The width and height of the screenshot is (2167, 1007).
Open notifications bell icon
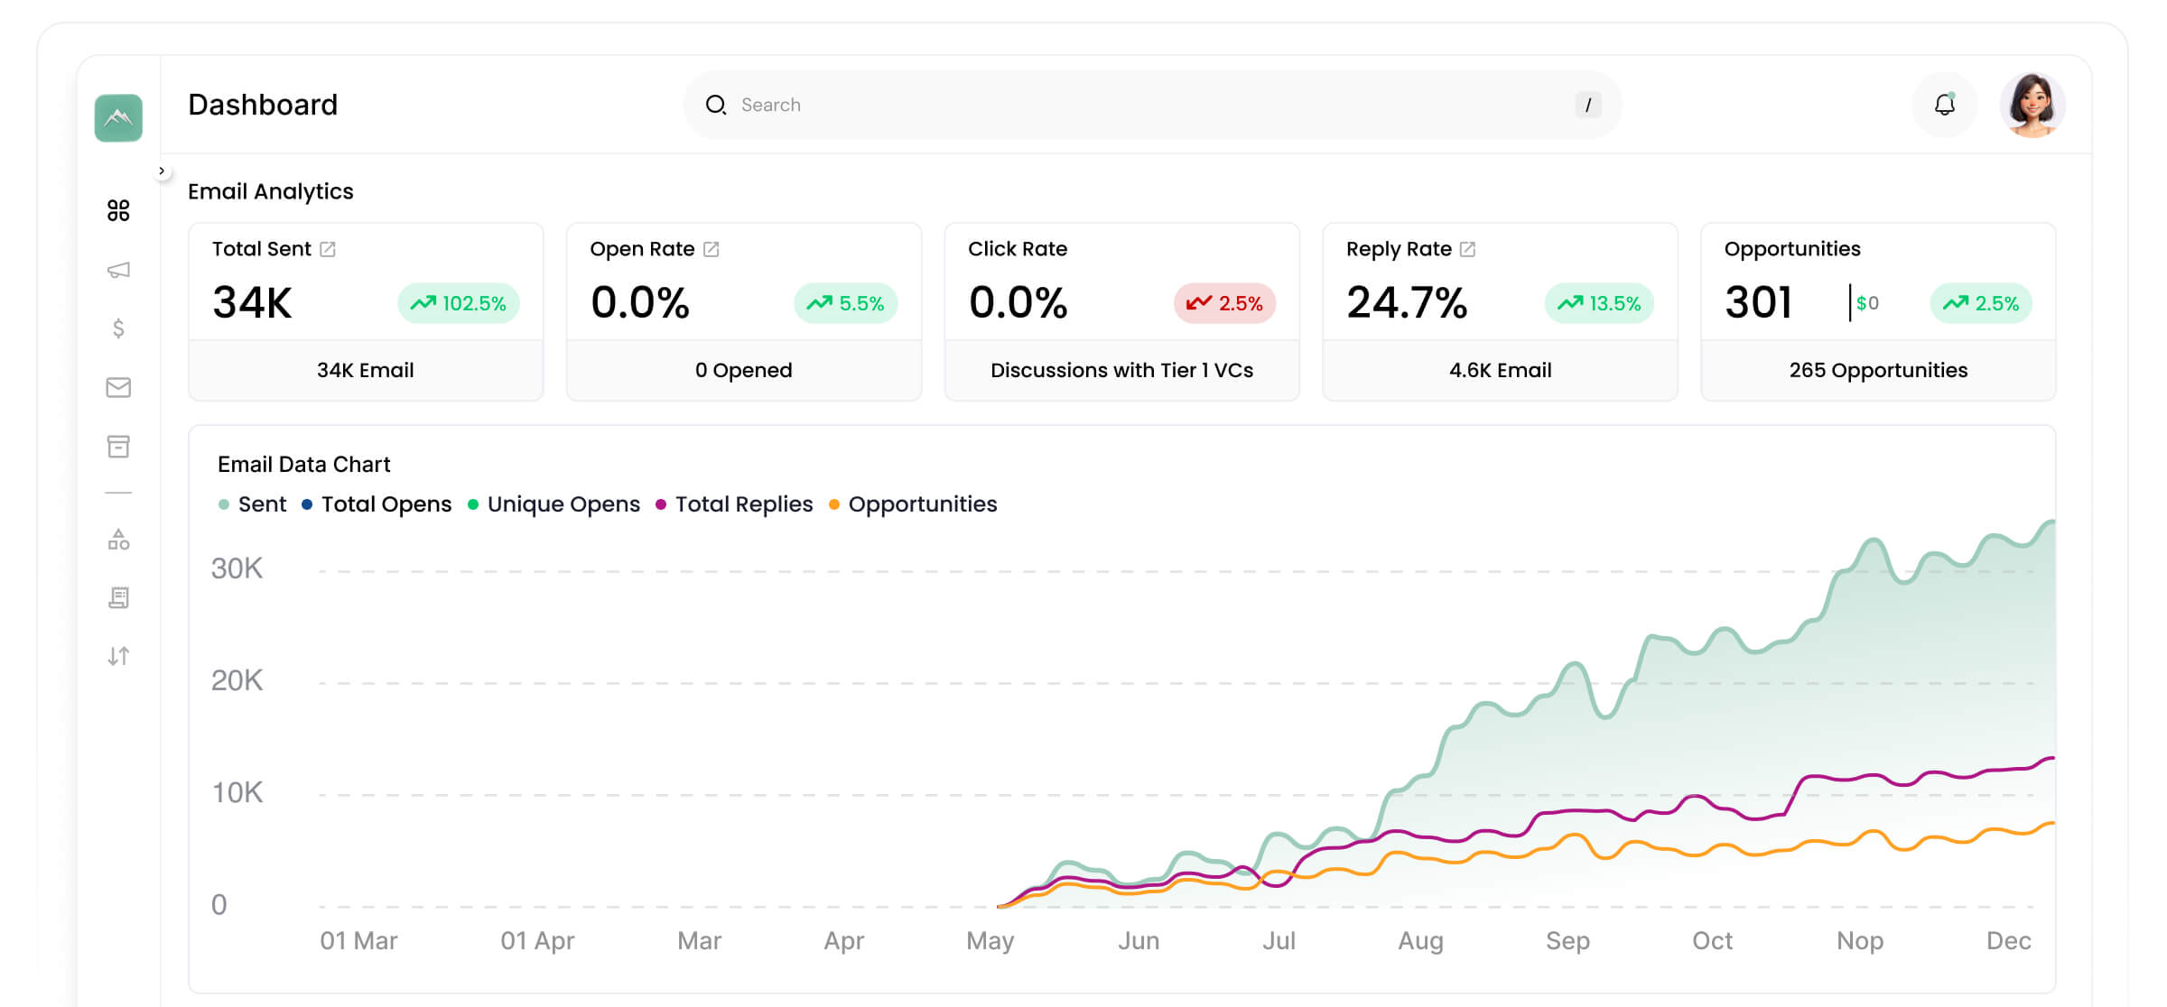(1944, 105)
